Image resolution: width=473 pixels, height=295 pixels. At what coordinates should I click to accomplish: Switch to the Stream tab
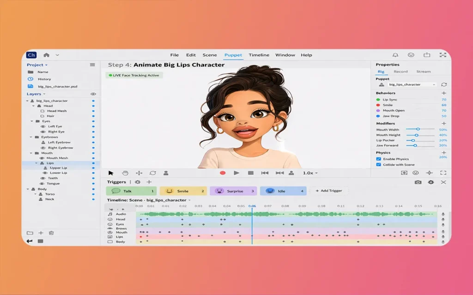(x=423, y=71)
